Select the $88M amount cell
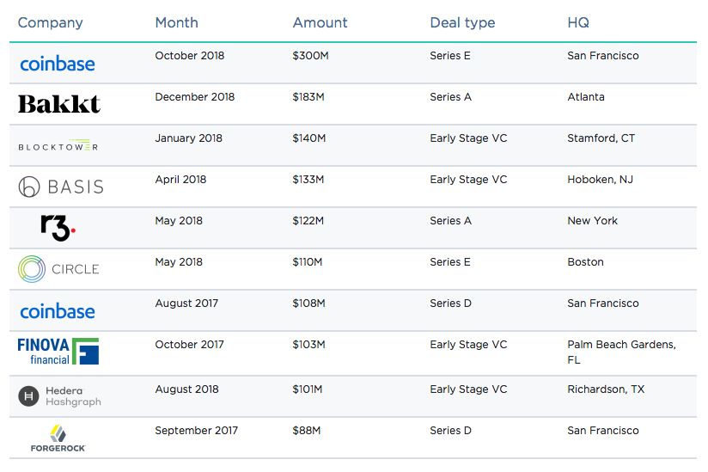Image resolution: width=708 pixels, height=472 pixels. pyautogui.click(x=306, y=431)
